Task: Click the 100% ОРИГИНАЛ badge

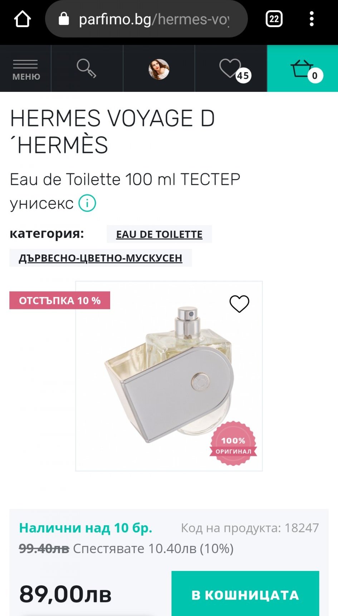Action: [x=233, y=443]
